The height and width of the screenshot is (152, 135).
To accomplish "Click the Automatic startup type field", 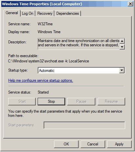I will (x=79, y=70).
